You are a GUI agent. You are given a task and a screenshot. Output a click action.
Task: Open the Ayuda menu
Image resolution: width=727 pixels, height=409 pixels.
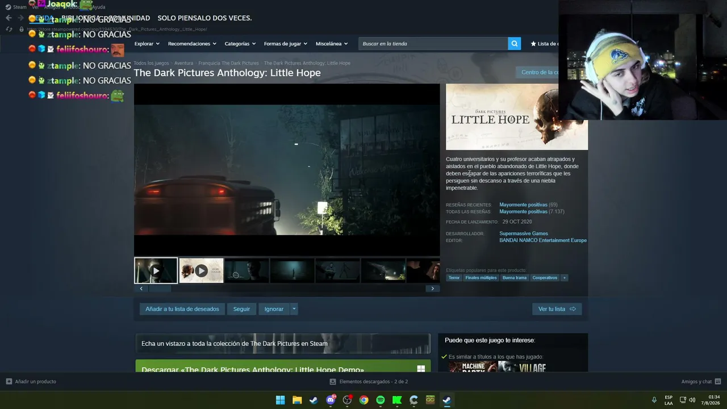pyautogui.click(x=98, y=7)
